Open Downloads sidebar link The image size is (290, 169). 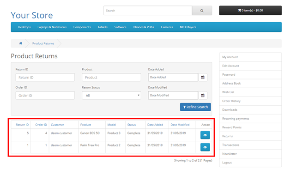point(250,109)
